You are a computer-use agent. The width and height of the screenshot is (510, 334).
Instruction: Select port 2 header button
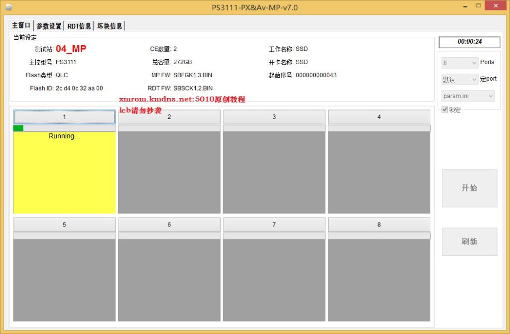[169, 117]
